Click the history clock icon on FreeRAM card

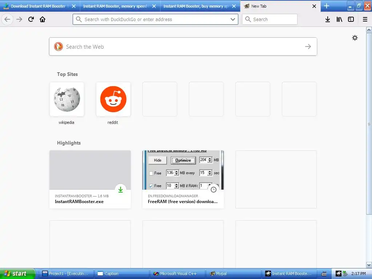214,190
